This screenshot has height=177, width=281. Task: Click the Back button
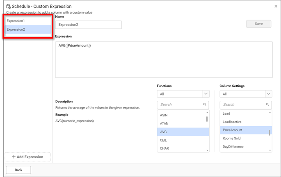pos(18,170)
